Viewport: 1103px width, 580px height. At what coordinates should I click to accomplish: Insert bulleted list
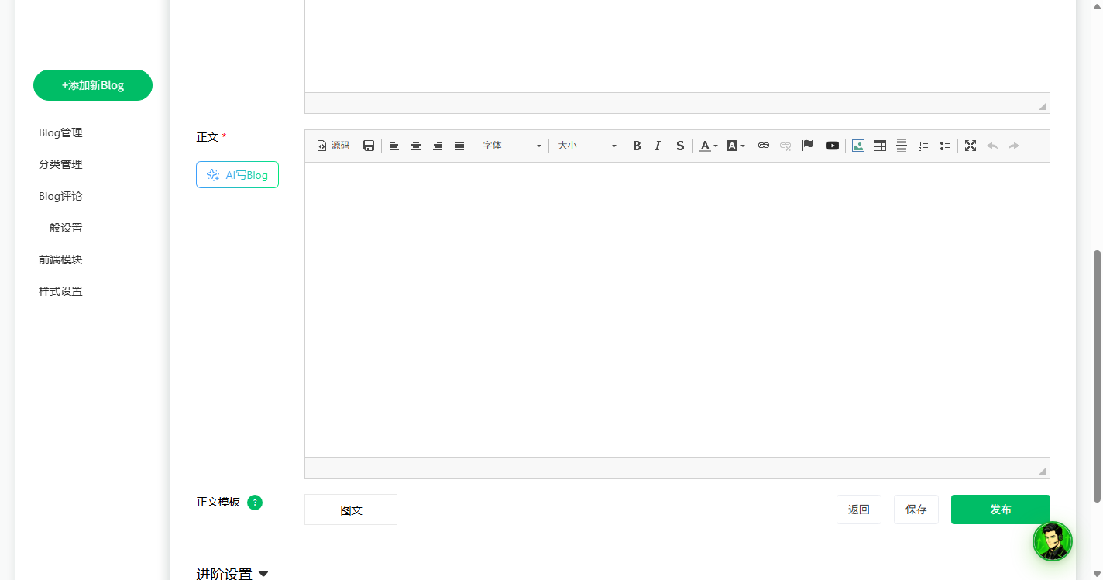(945, 146)
